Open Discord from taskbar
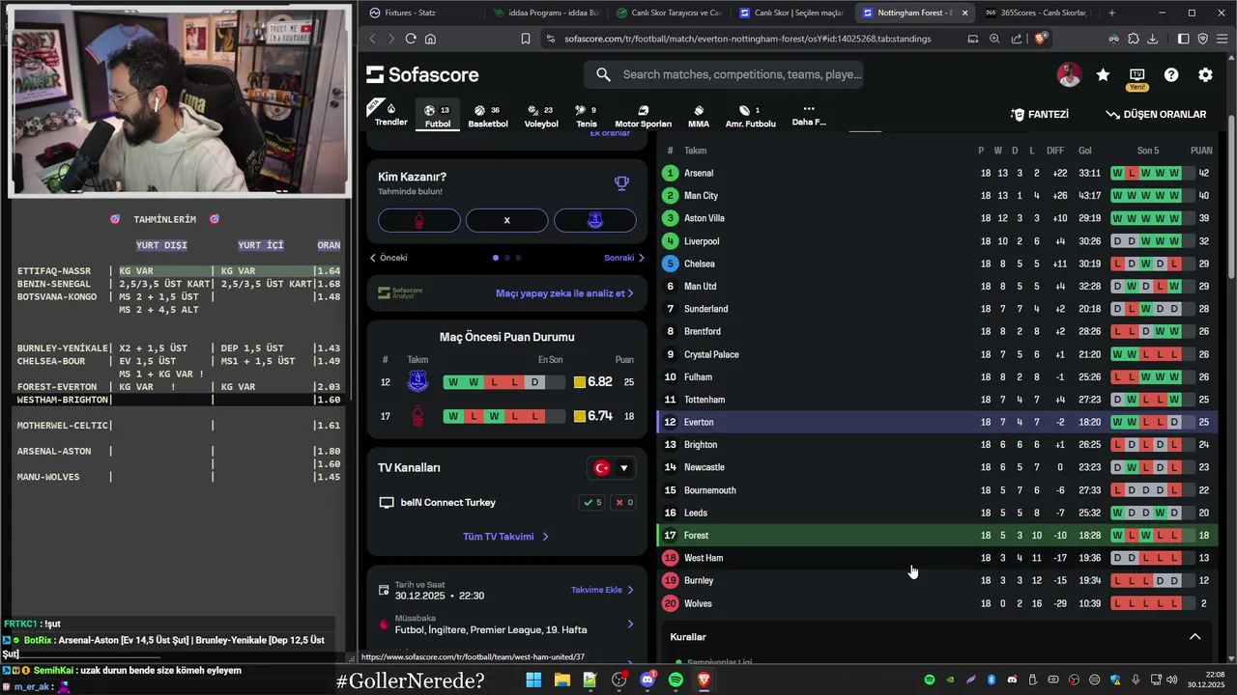Screen dimensions: 1237x695 tap(647, 681)
